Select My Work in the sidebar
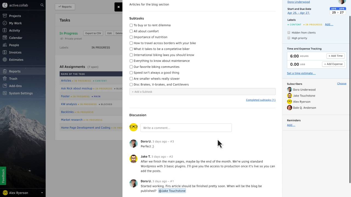Viewport: 351px width, 197px height. (x=15, y=23)
